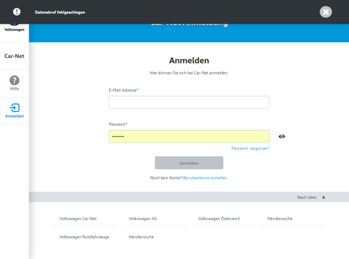Click the Volkswagen logo in sidebar
Viewport: 349px width, 259px height.
pyautogui.click(x=15, y=27)
